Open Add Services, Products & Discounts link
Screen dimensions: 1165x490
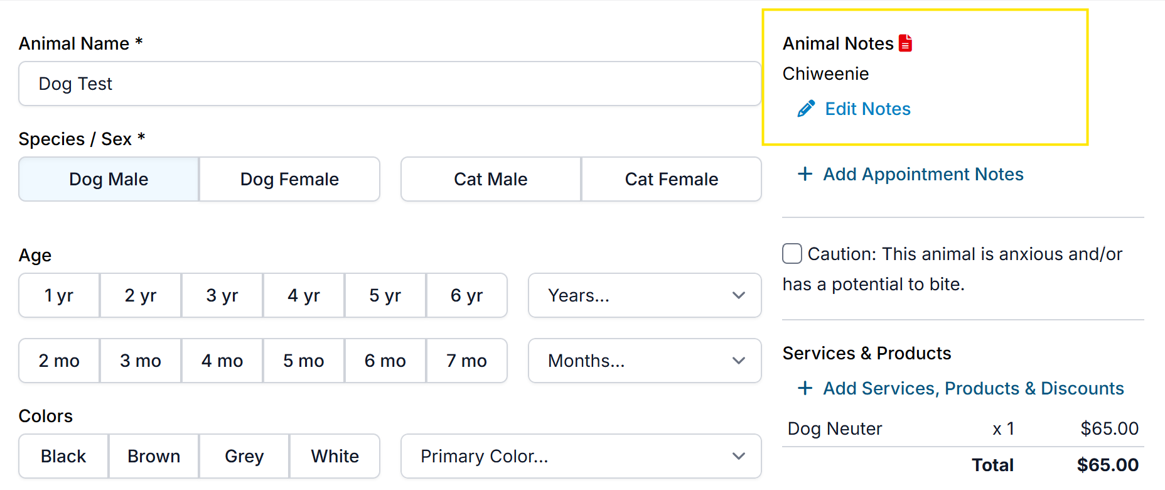(973, 388)
